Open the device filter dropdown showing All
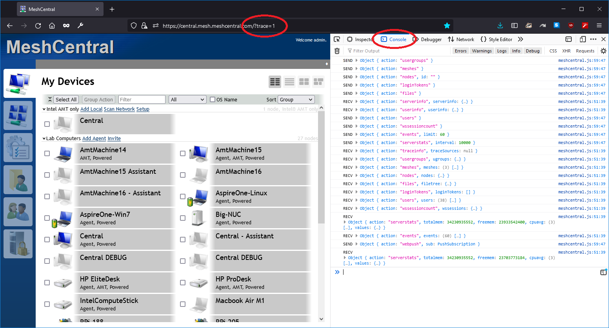Screen dimensions: 609x328 (x=187, y=99)
